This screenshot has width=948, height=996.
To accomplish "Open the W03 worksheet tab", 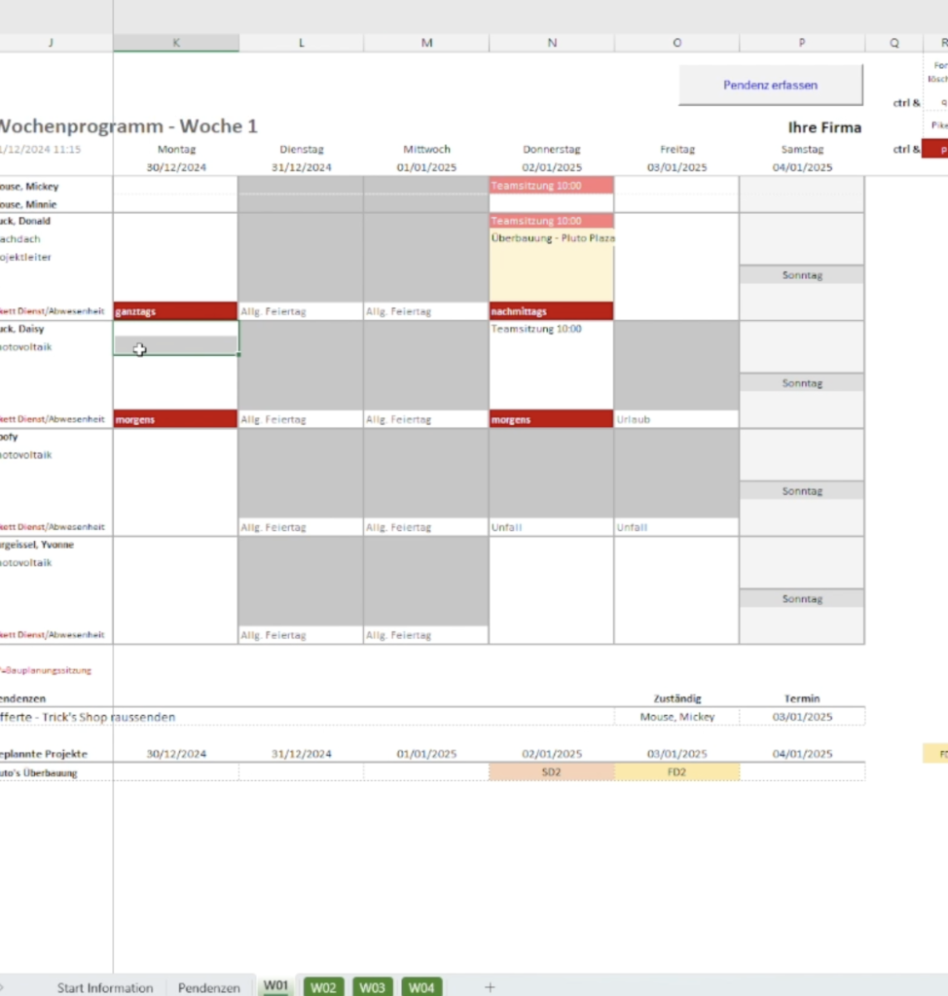I will click(x=372, y=986).
